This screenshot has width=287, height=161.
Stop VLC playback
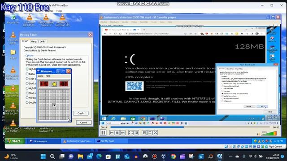pos(117,133)
